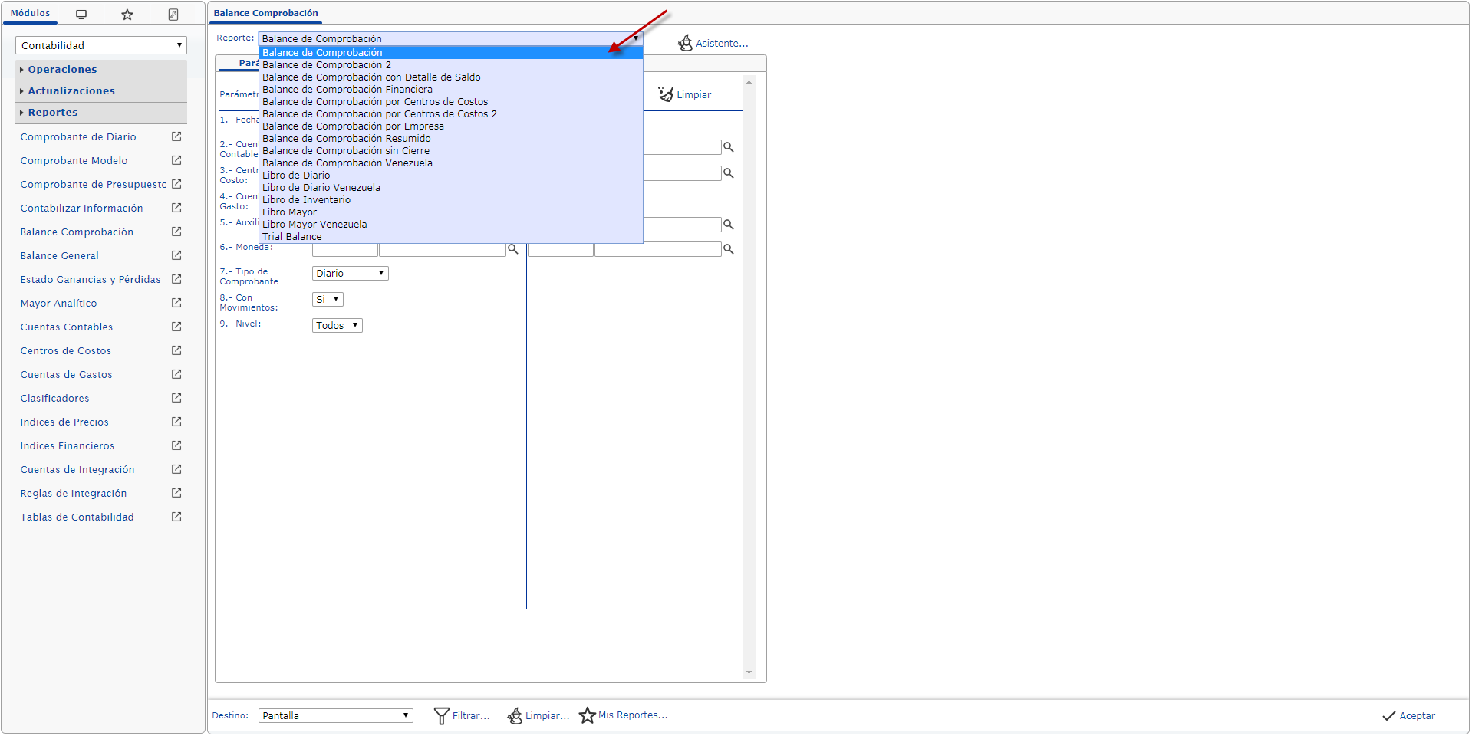
Task: Expand the Actualizaciones section
Action: coord(101,91)
